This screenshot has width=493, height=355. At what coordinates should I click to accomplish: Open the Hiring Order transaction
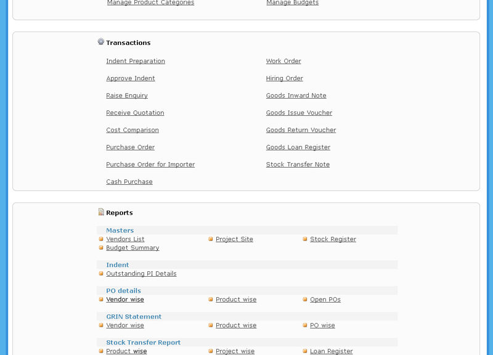[x=284, y=78]
